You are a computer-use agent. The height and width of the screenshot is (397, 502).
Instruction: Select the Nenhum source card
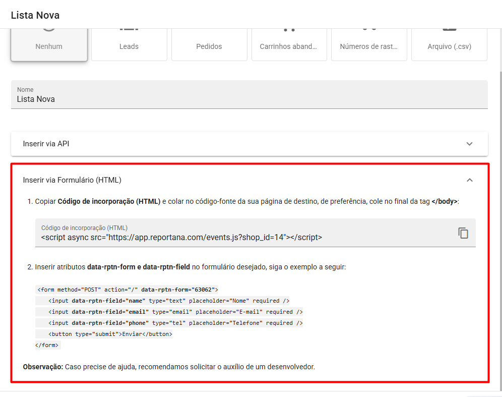coord(49,45)
